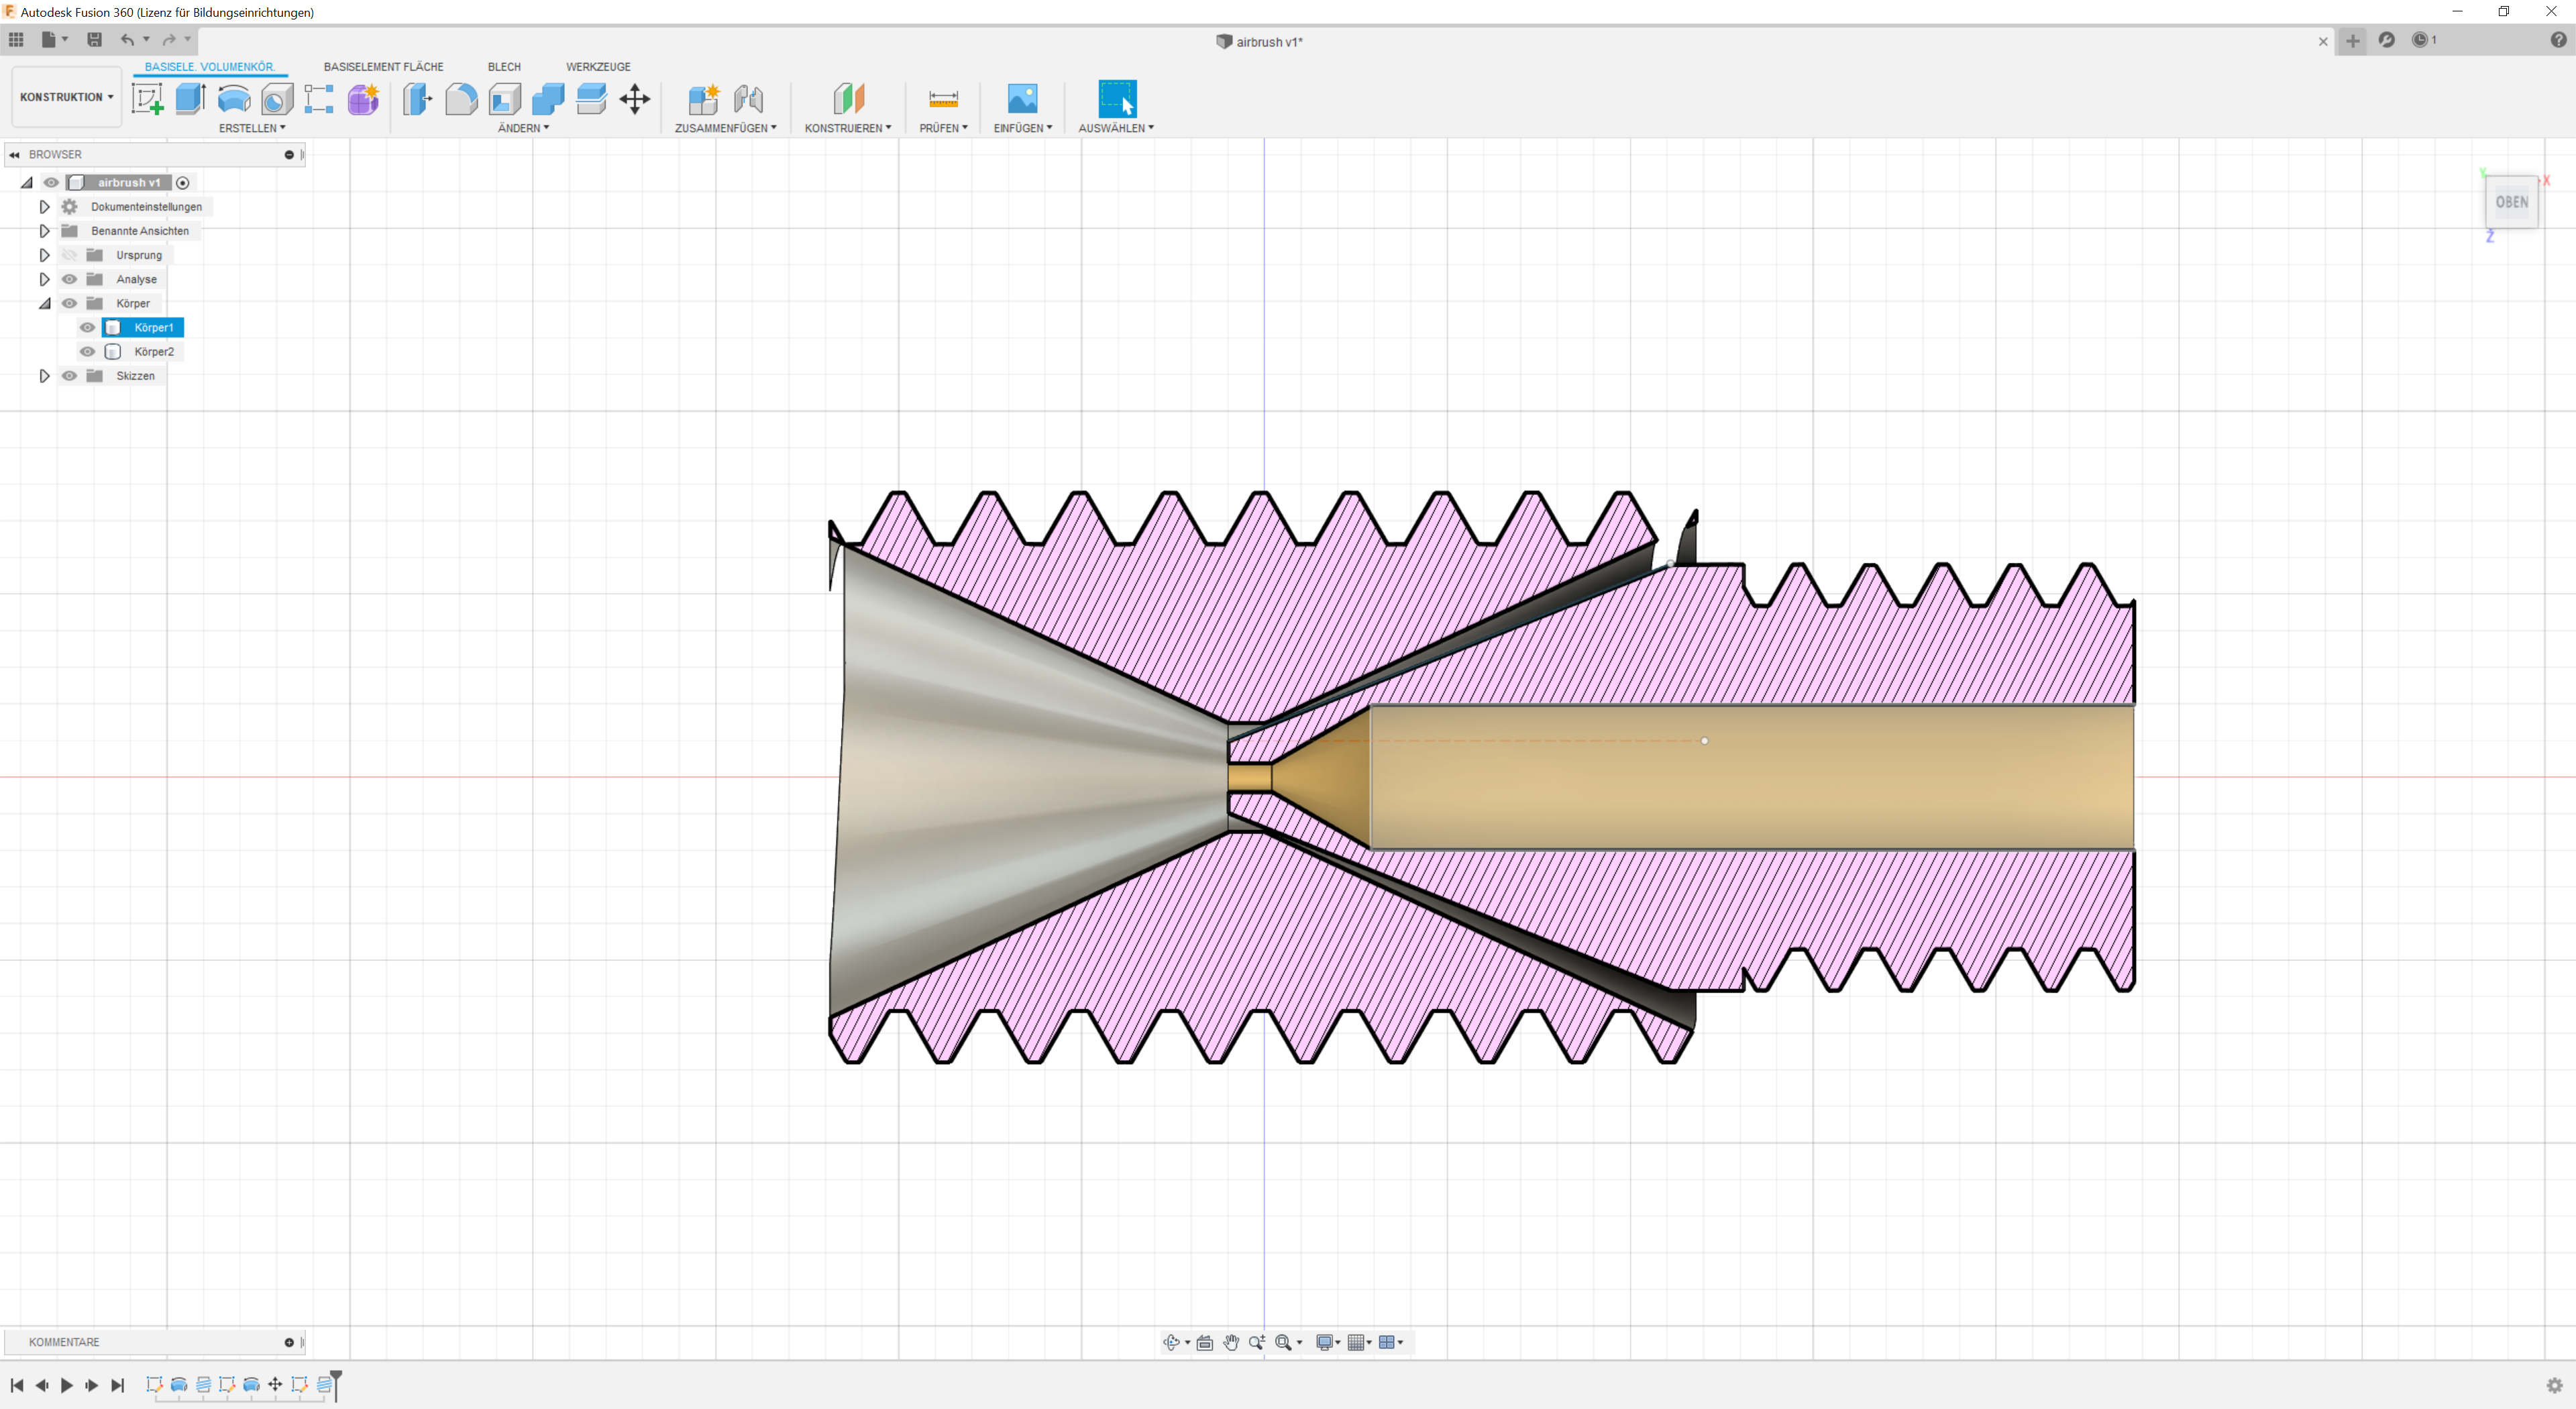This screenshot has height=1409, width=2576.
Task: Select the Create Sketch tool
Action: click(x=148, y=99)
